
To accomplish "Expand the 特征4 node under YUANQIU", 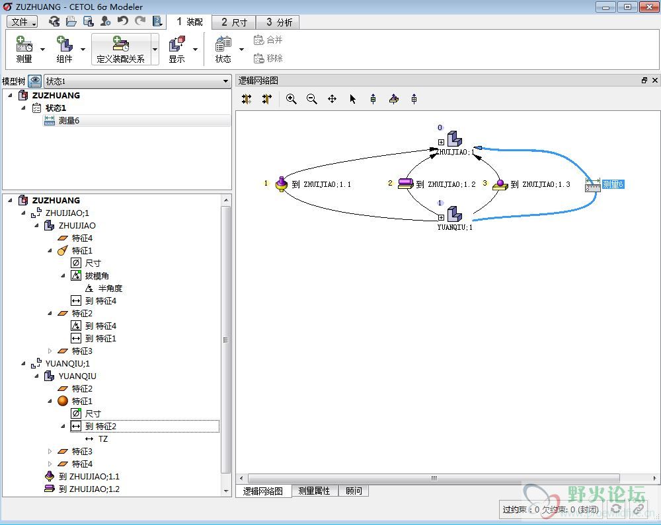I will click(50, 464).
